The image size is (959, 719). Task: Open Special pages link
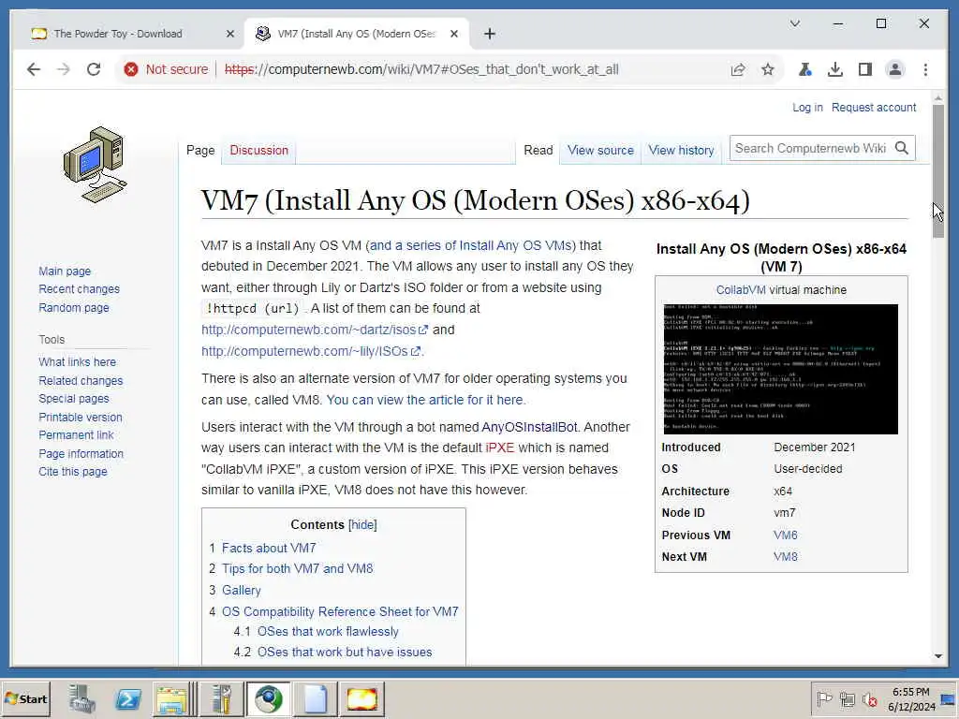tap(74, 399)
